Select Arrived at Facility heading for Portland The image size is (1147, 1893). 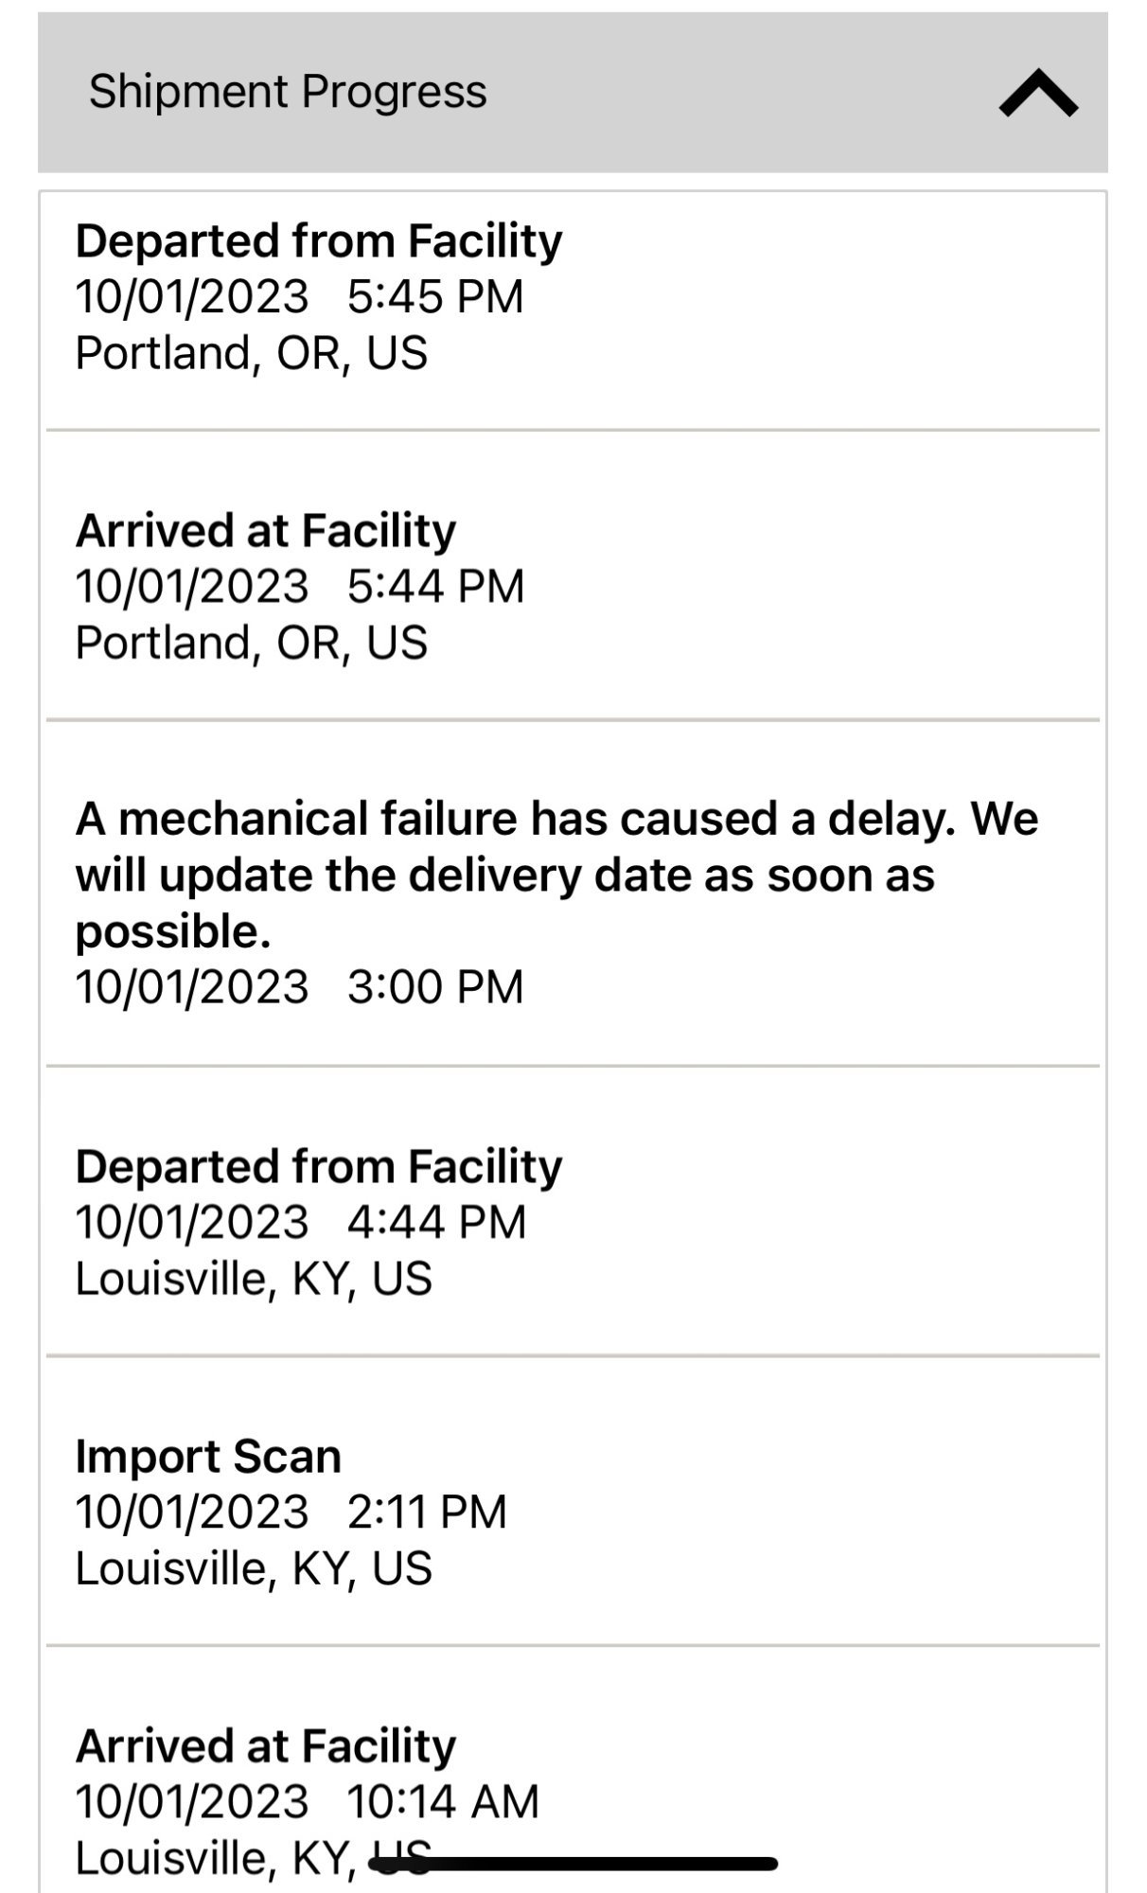tap(265, 530)
